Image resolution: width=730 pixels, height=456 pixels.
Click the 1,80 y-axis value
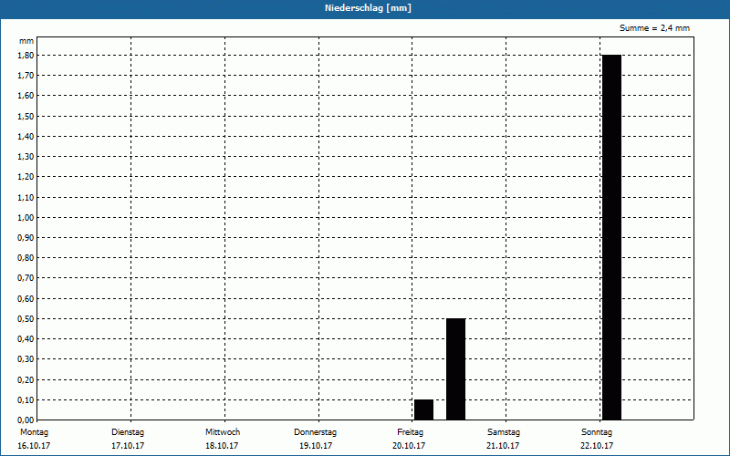26,56
